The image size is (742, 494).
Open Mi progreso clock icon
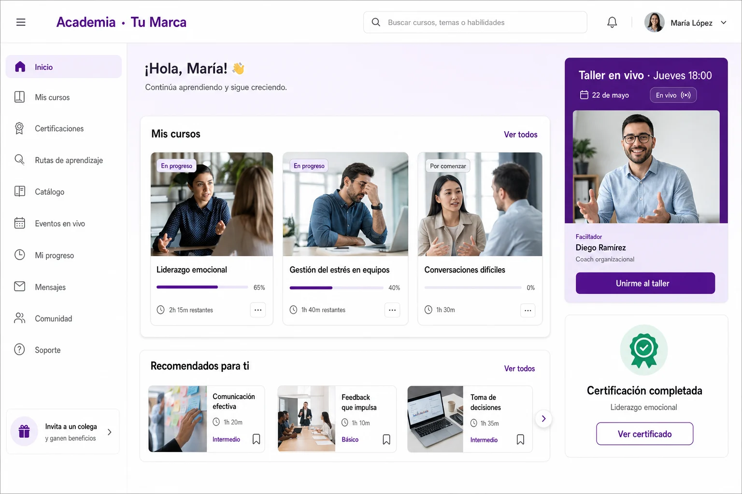20,255
